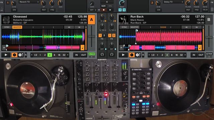This screenshot has height=120, width=214.
Task: Show smaller loop sizes on Deck A
Action: (32, 55)
